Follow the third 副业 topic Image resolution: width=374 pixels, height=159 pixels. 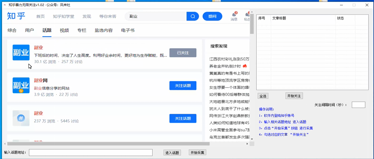(x=183, y=118)
